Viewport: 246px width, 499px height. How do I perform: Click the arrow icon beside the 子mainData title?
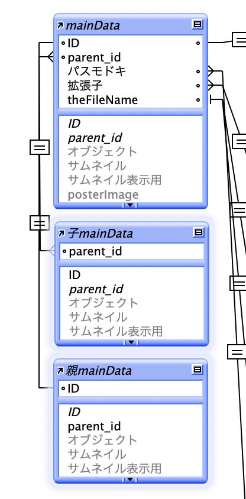(61, 234)
